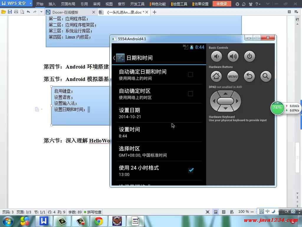This screenshot has height=227, width=302.
Task: Enable 自动确定日期和时间 checkbox in emulator
Action: (x=191, y=74)
